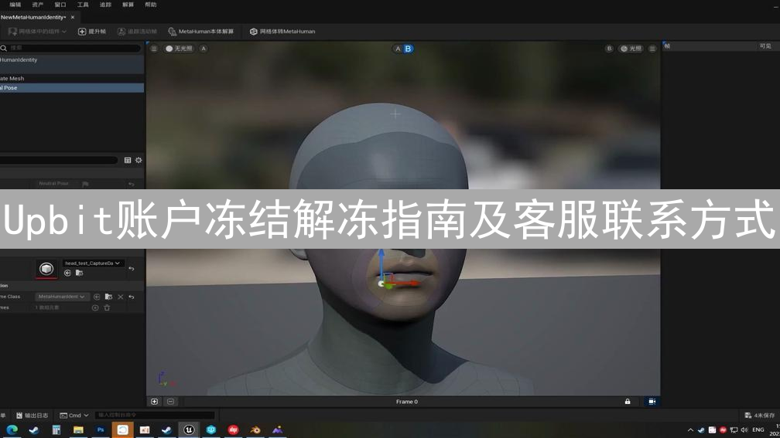Open the MetaHumanIdent class dropdown
The image size is (780, 438).
click(x=62, y=297)
